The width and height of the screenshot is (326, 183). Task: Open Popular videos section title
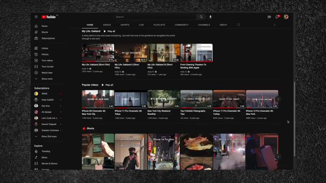(90, 85)
